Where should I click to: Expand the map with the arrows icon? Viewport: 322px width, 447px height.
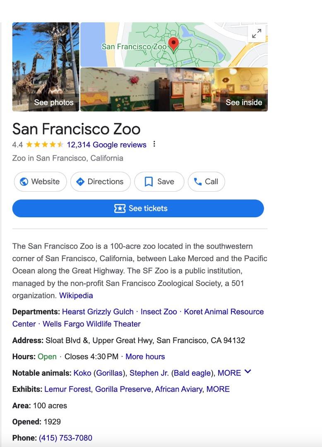[x=257, y=34]
